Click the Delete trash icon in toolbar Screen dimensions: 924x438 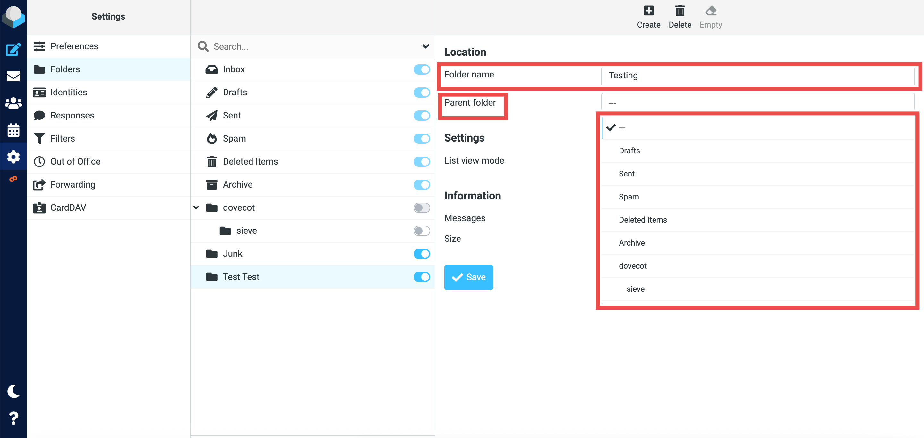[680, 11]
